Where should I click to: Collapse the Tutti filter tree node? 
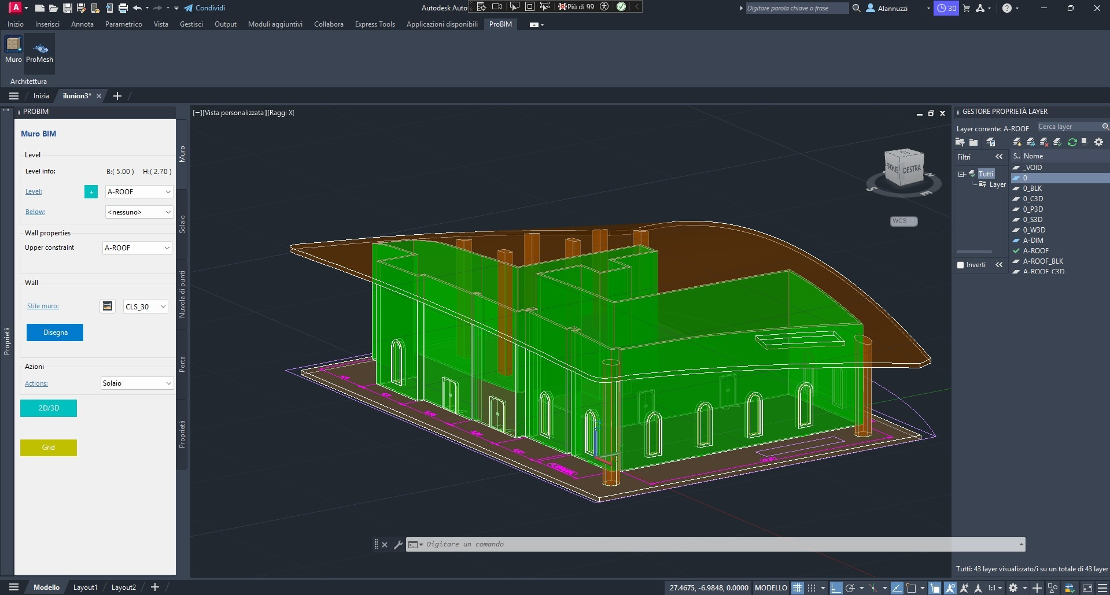click(961, 174)
